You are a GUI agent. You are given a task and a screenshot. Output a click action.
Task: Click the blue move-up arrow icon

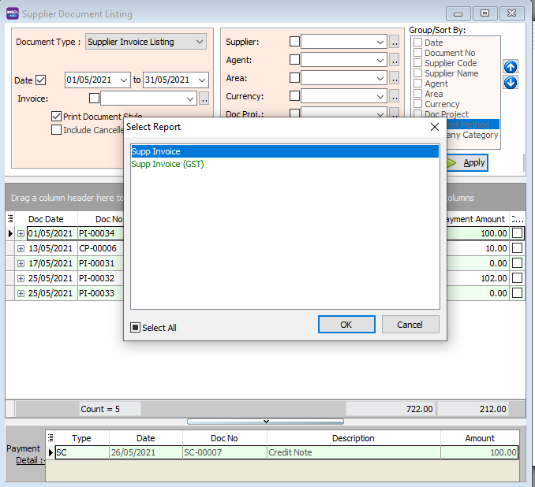[511, 68]
